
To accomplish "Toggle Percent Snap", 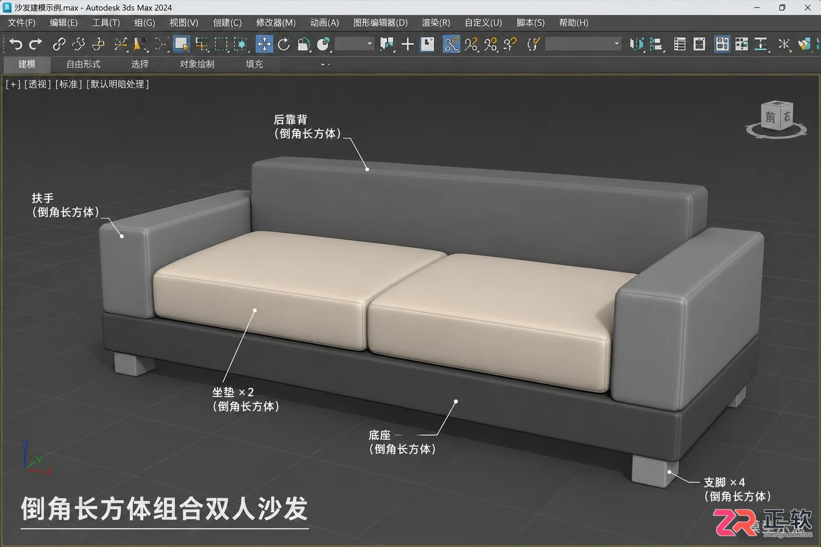I will (491, 44).
